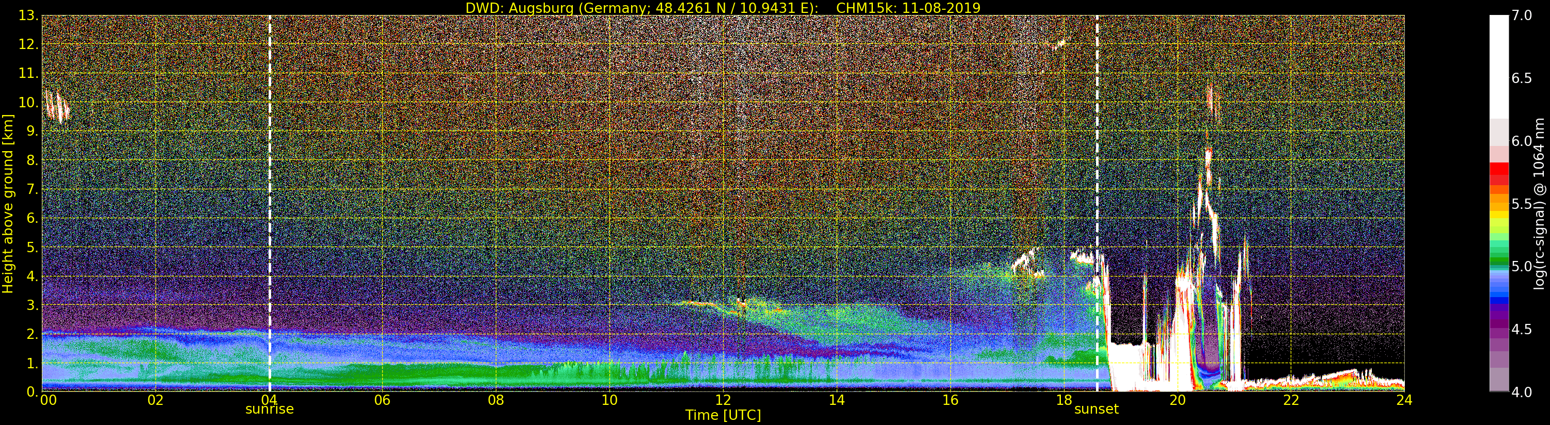Click the time tick label '02'
The image size is (1550, 425).
coord(155,400)
